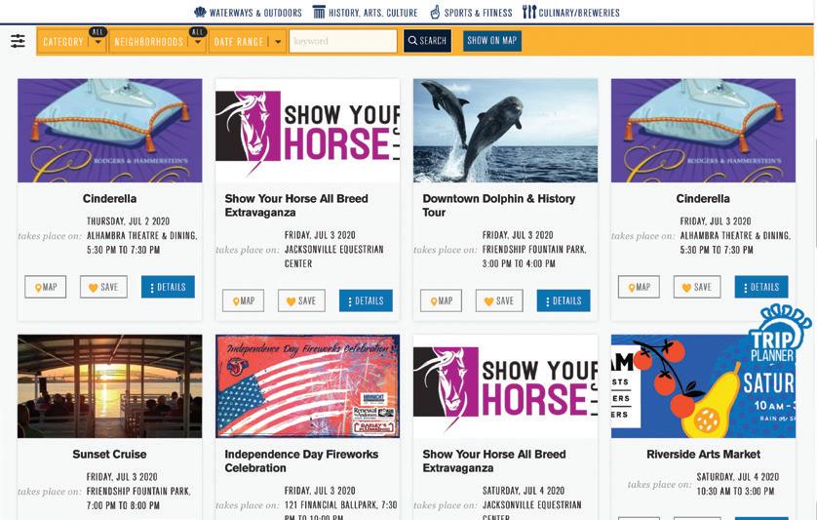817x520 pixels.
Task: Click the Show On Map button
Action: (x=492, y=41)
